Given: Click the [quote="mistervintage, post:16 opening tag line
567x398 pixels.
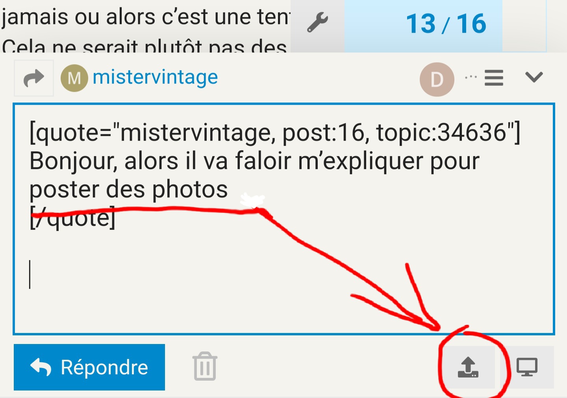Looking at the screenshot, I should click(x=275, y=132).
